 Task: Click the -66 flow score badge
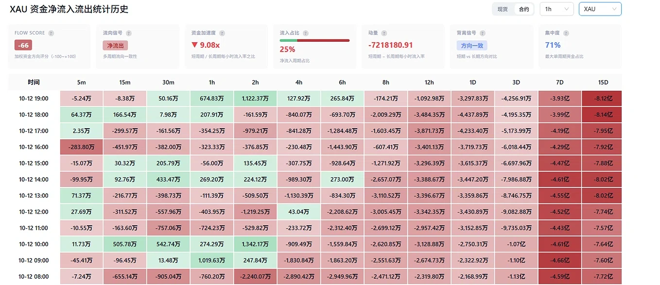23,45
